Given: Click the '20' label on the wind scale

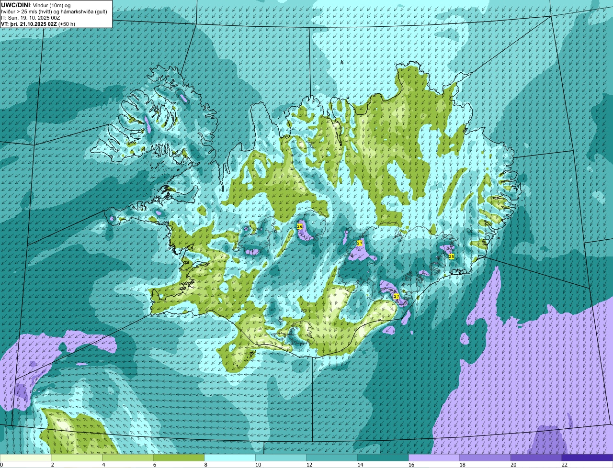Looking at the screenshot, I should point(513,465).
